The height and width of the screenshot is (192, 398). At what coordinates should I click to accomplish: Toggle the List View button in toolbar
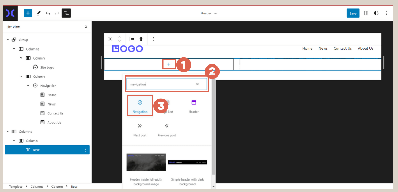[66, 13]
